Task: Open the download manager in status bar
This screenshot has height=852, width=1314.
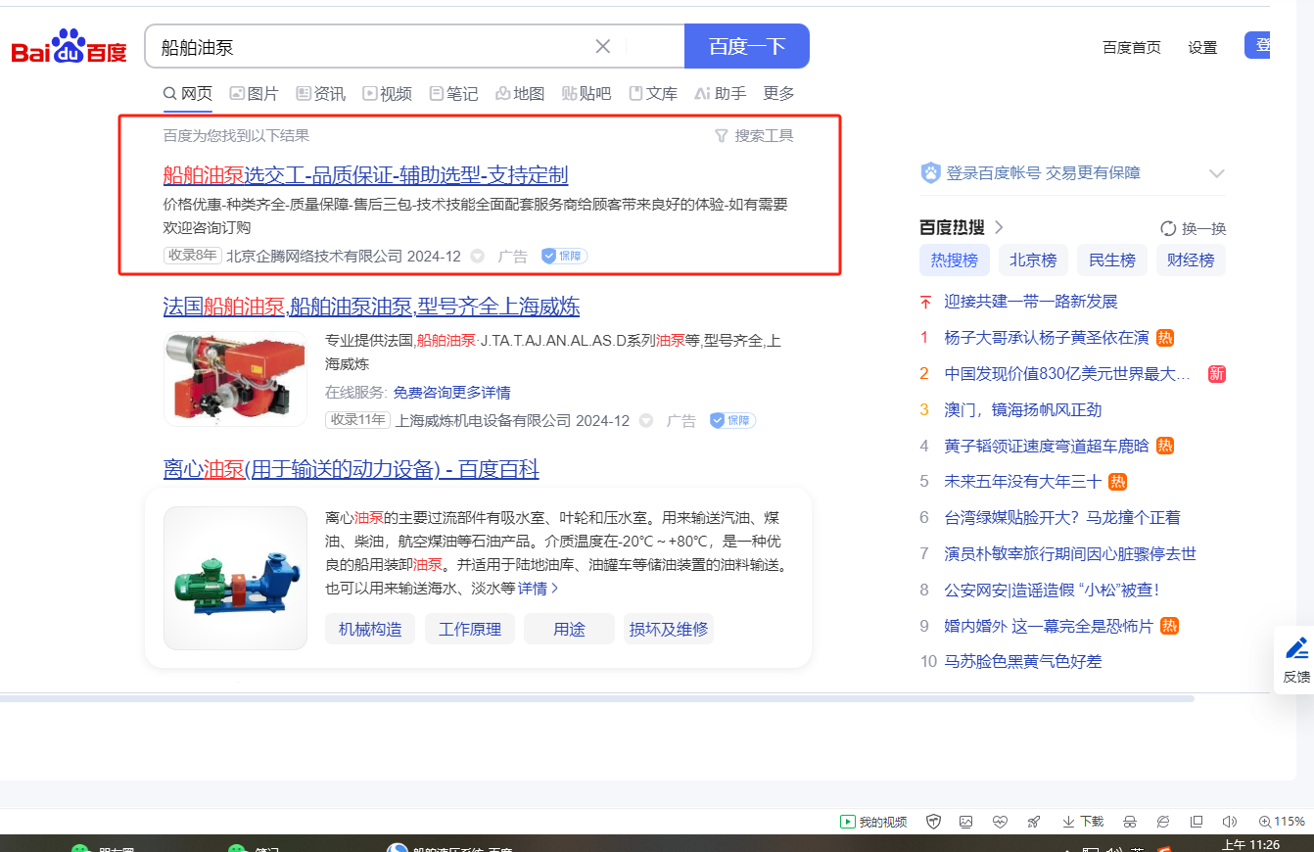Action: pos(1083,822)
